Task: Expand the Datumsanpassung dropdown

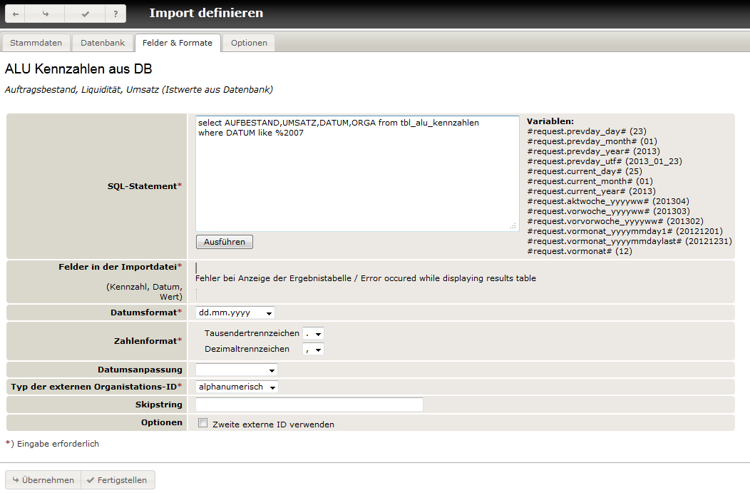Action: [236, 370]
